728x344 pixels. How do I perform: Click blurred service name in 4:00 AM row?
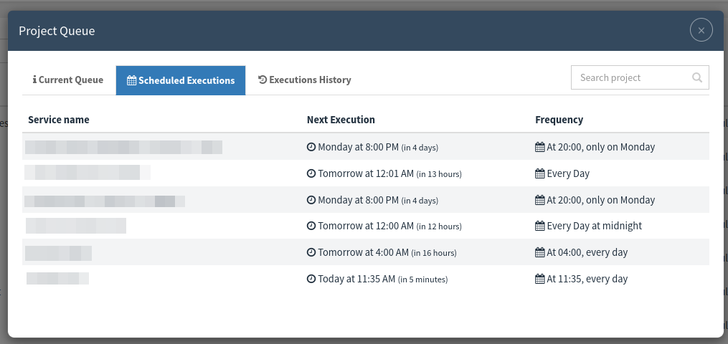(59, 254)
